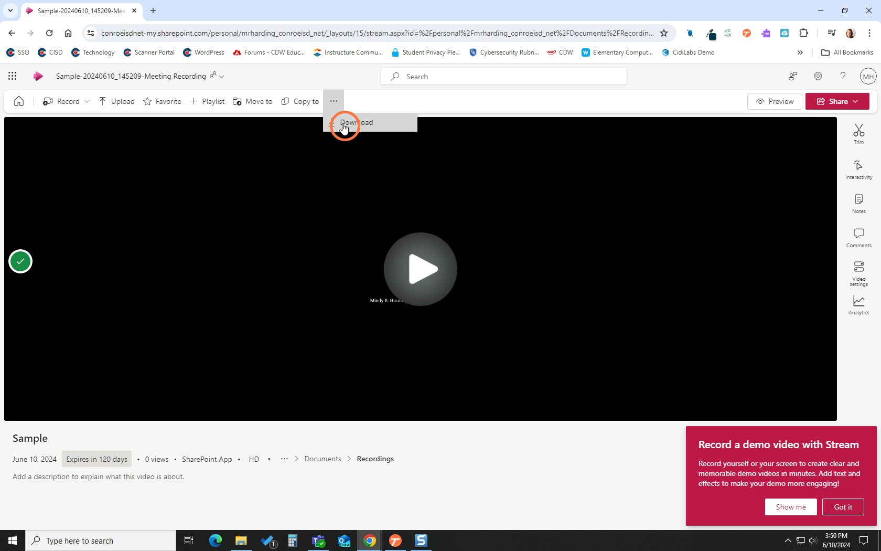
Task: Select Move to command
Action: [253, 101]
